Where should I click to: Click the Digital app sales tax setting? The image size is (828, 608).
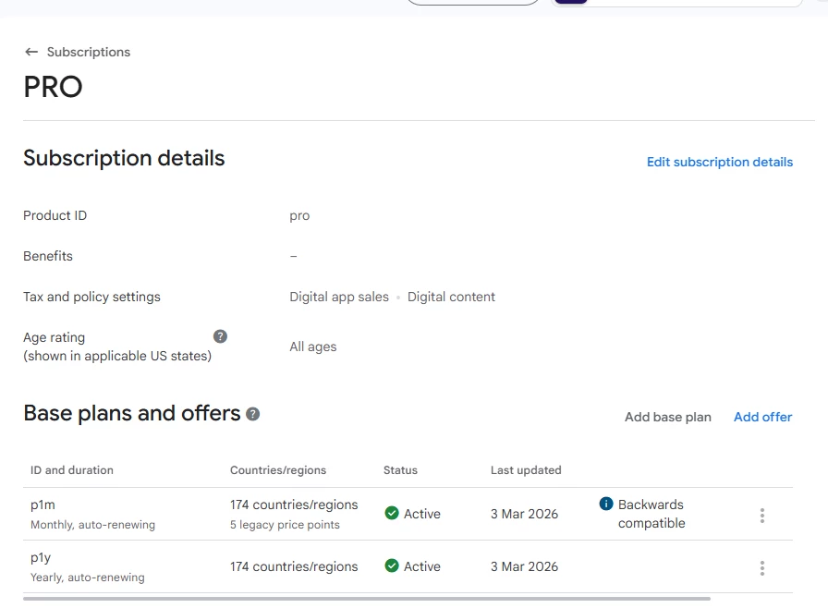[339, 298]
